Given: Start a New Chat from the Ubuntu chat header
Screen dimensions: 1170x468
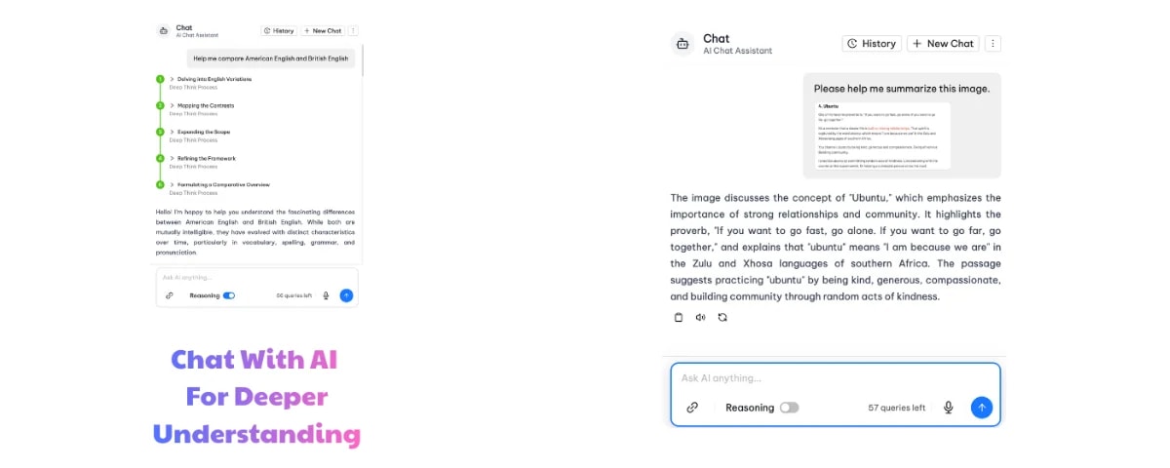Looking at the screenshot, I should pyautogui.click(x=943, y=44).
